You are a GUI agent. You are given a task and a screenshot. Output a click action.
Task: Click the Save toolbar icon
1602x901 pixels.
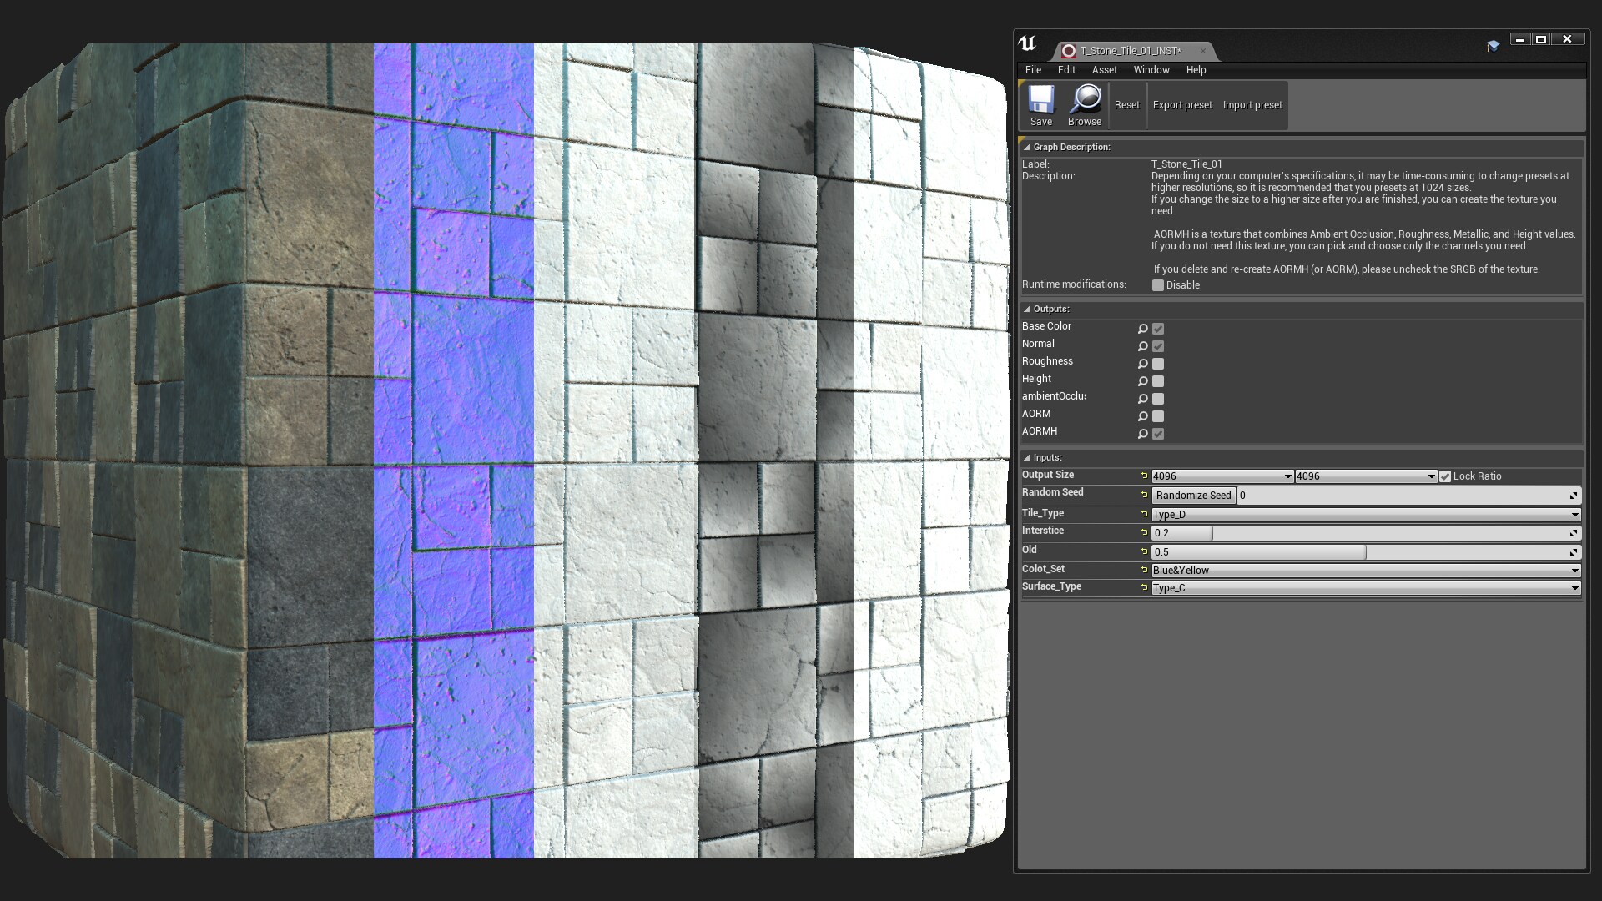click(x=1040, y=101)
